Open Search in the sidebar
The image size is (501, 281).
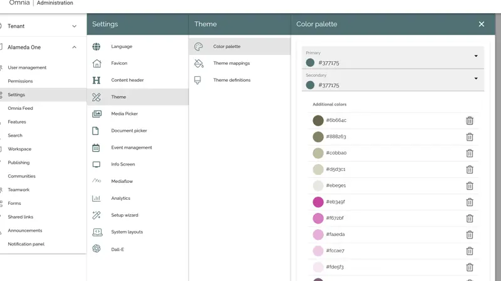point(15,136)
